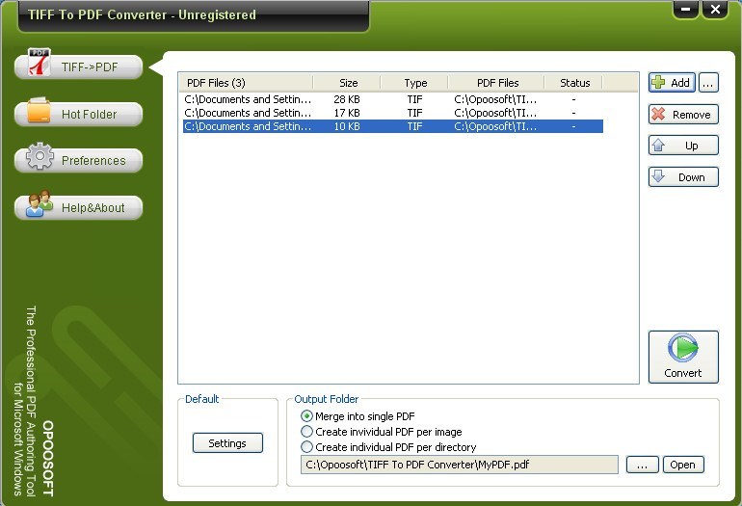Browse for the output folder with the ellipsis button

(x=642, y=465)
